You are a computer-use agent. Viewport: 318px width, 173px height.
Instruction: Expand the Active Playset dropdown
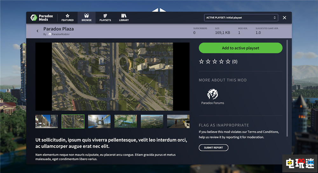[241, 17]
